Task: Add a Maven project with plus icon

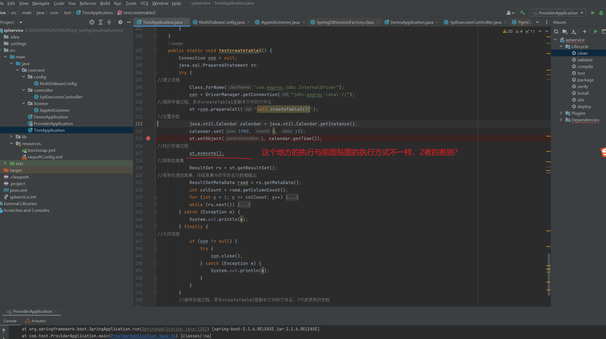Action: click(x=584, y=31)
